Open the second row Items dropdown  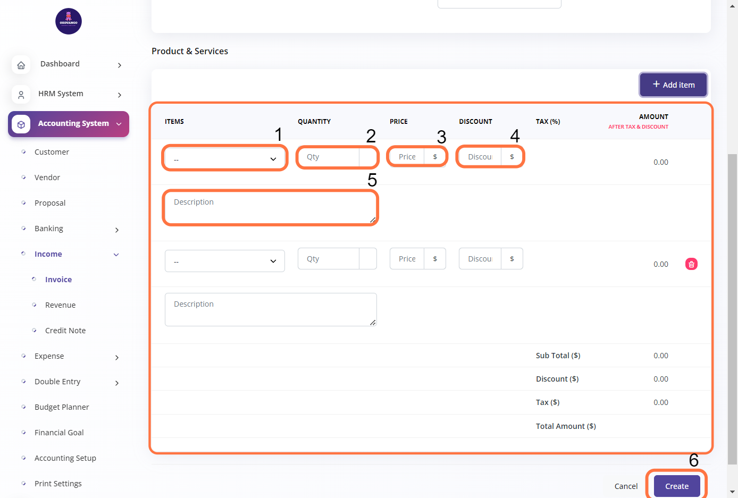tap(224, 261)
